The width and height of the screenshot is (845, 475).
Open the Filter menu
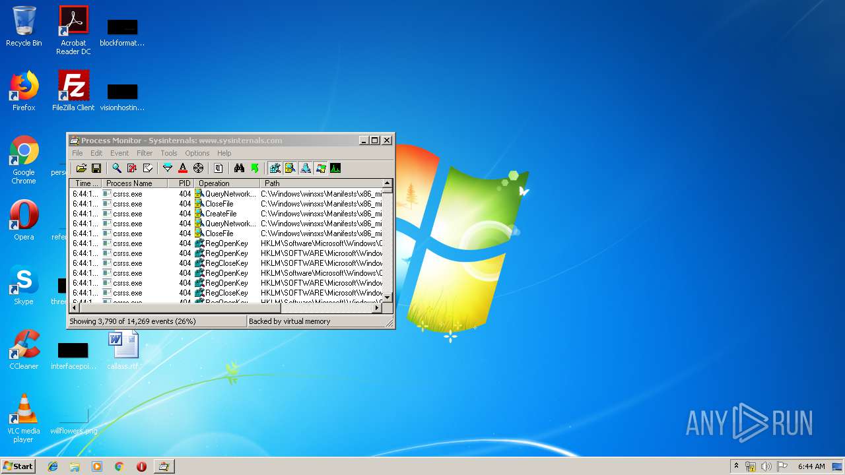[145, 153]
